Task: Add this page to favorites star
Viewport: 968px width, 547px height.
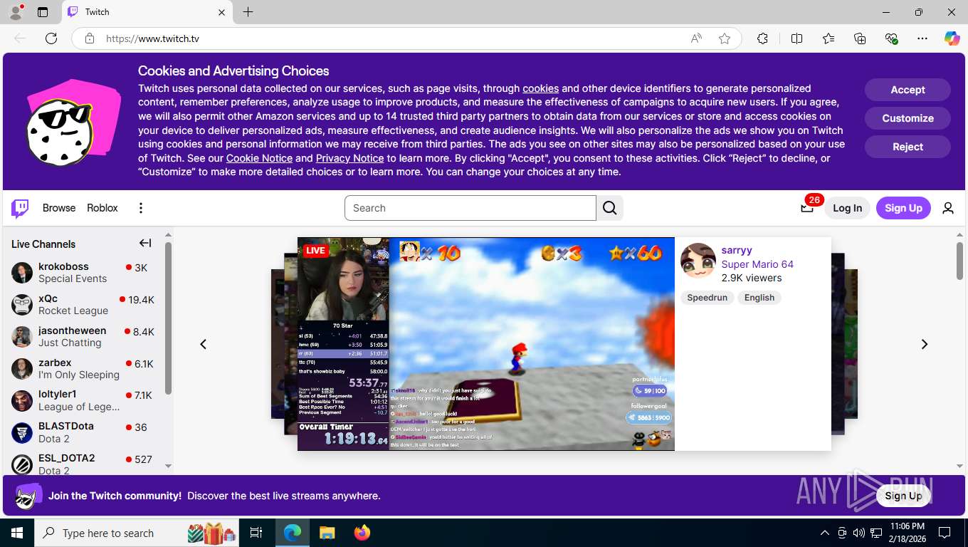Action: click(x=725, y=38)
